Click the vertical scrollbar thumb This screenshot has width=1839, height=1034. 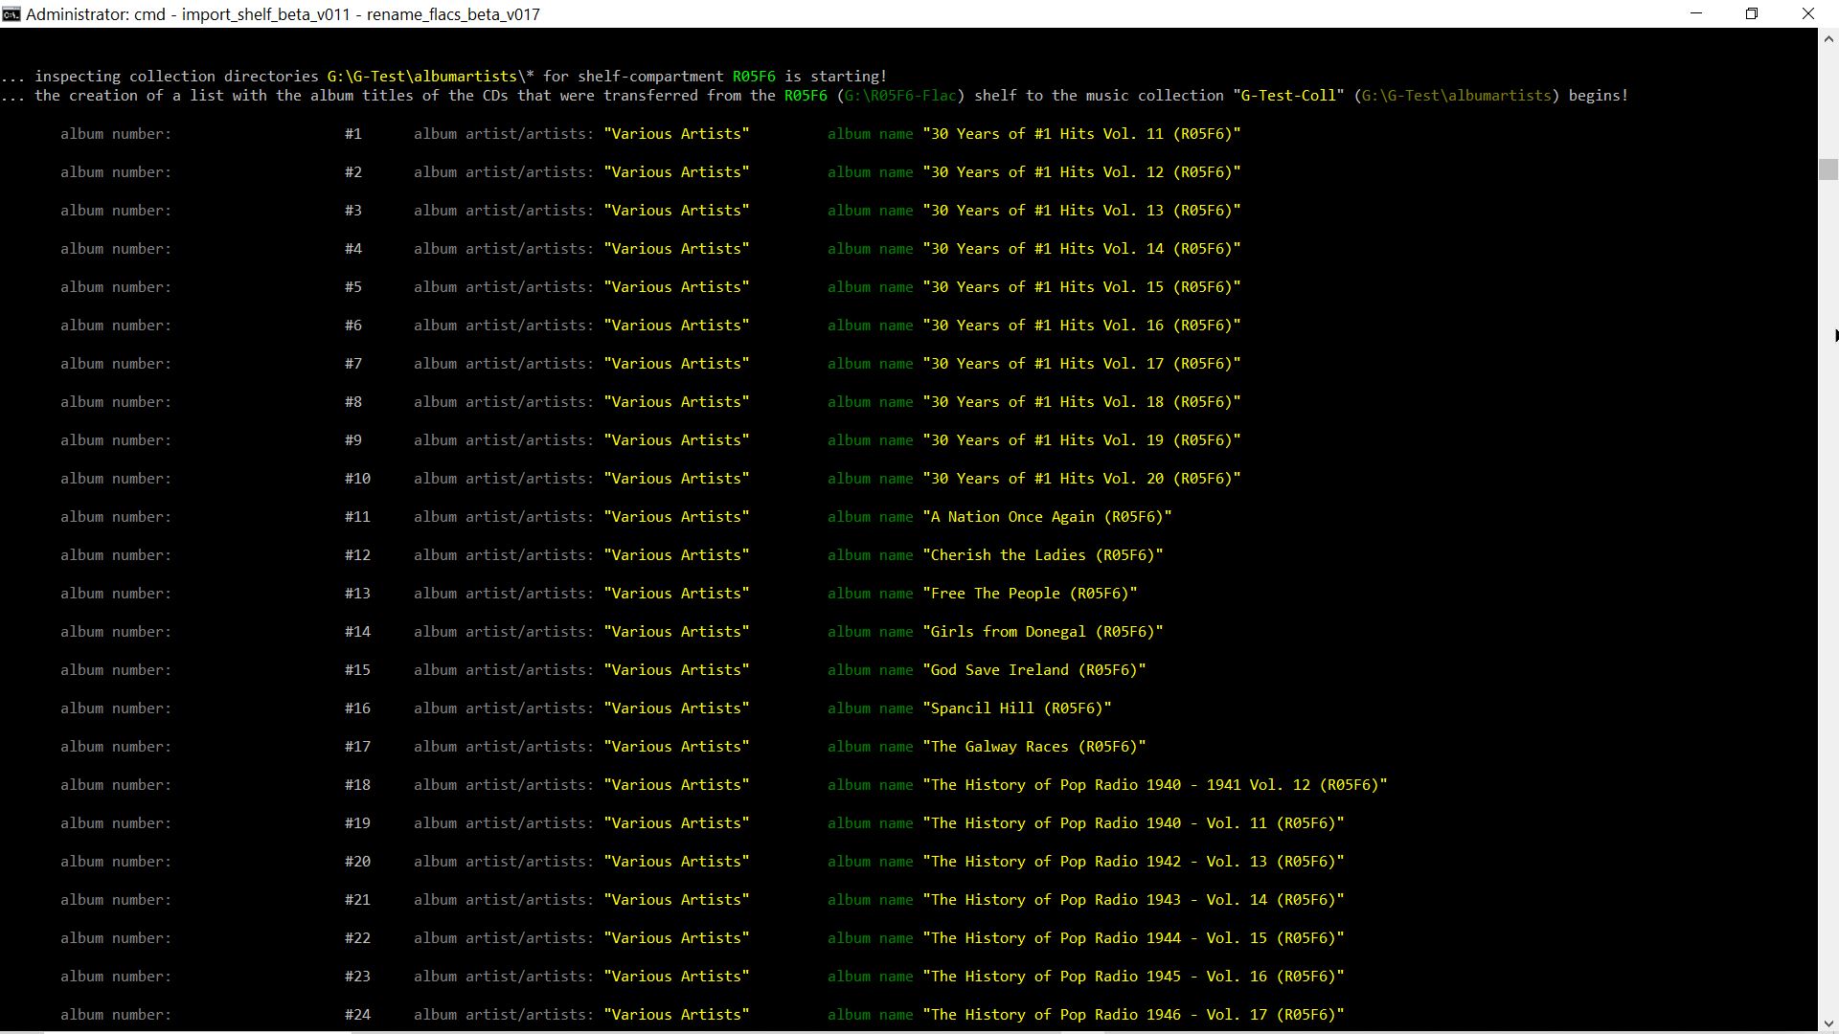click(x=1828, y=169)
